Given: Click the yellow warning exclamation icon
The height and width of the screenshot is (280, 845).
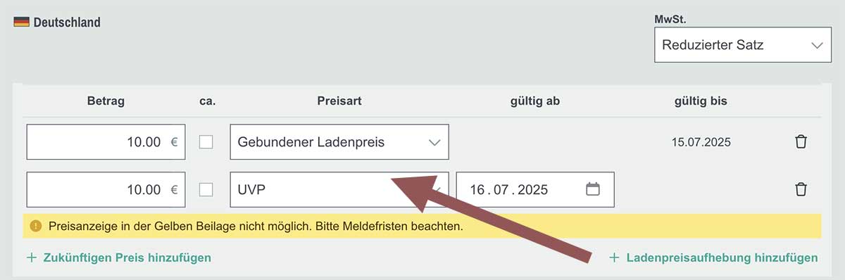Looking at the screenshot, I should pyautogui.click(x=36, y=227).
